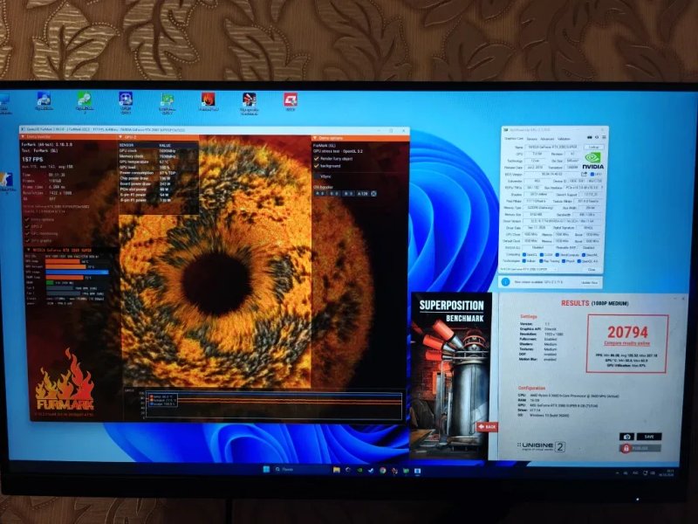The width and height of the screenshot is (698, 524).
Task: Click the OSI bgcolor reset icon in FurMark
Action: coord(373,193)
